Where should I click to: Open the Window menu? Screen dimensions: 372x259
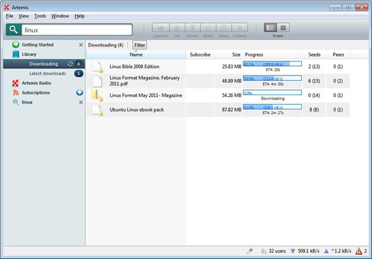[60, 16]
